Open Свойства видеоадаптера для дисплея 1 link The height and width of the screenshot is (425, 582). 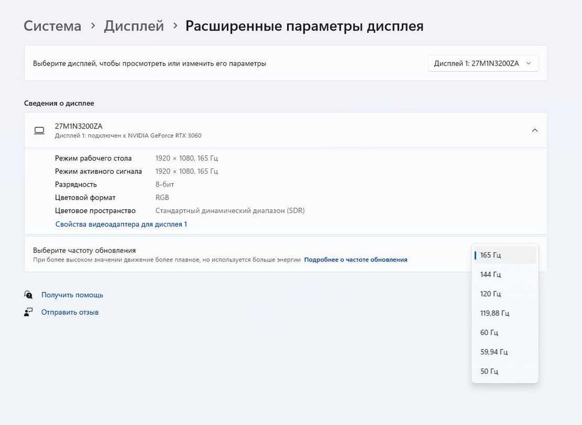point(121,224)
